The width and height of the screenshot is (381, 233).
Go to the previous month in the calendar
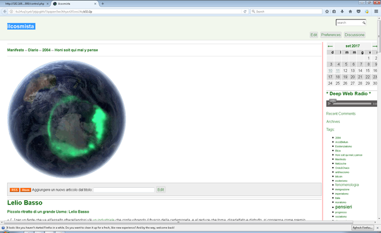click(x=330, y=46)
